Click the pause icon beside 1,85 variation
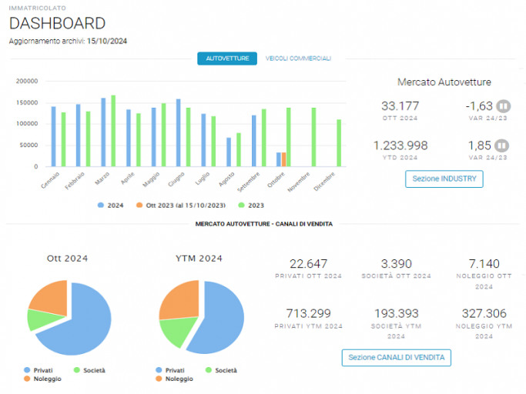The height and width of the screenshot is (394, 526). click(x=501, y=145)
